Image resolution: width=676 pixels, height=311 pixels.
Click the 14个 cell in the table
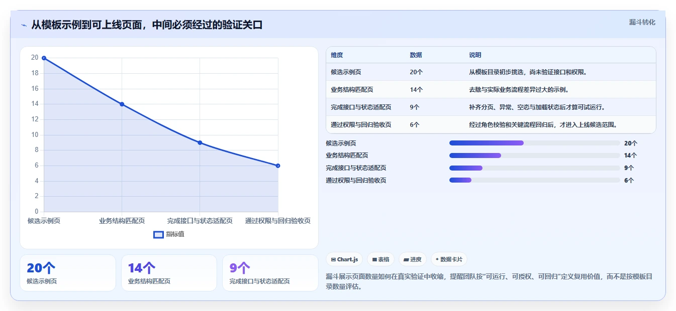tap(416, 90)
